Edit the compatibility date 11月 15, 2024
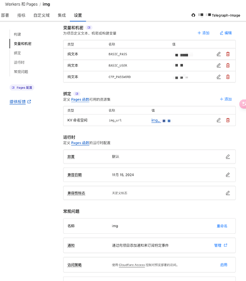 [x=228, y=175]
